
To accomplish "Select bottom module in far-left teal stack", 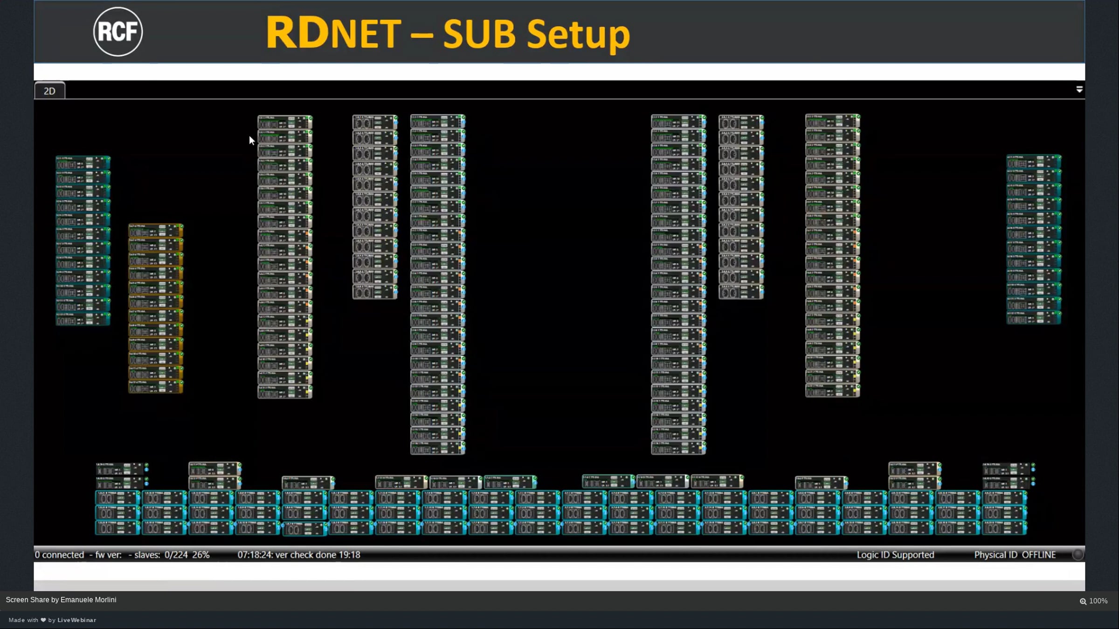I will tap(83, 319).
